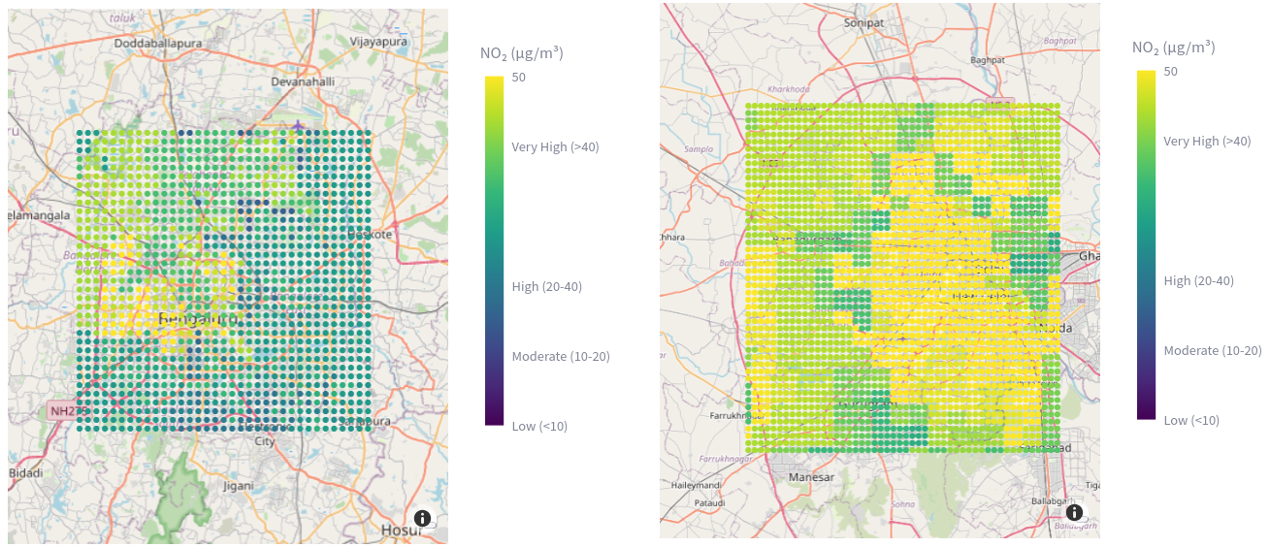Select Moderate (10-20) label in Bengaluru legend
The width and height of the screenshot is (1270, 547).
[561, 356]
